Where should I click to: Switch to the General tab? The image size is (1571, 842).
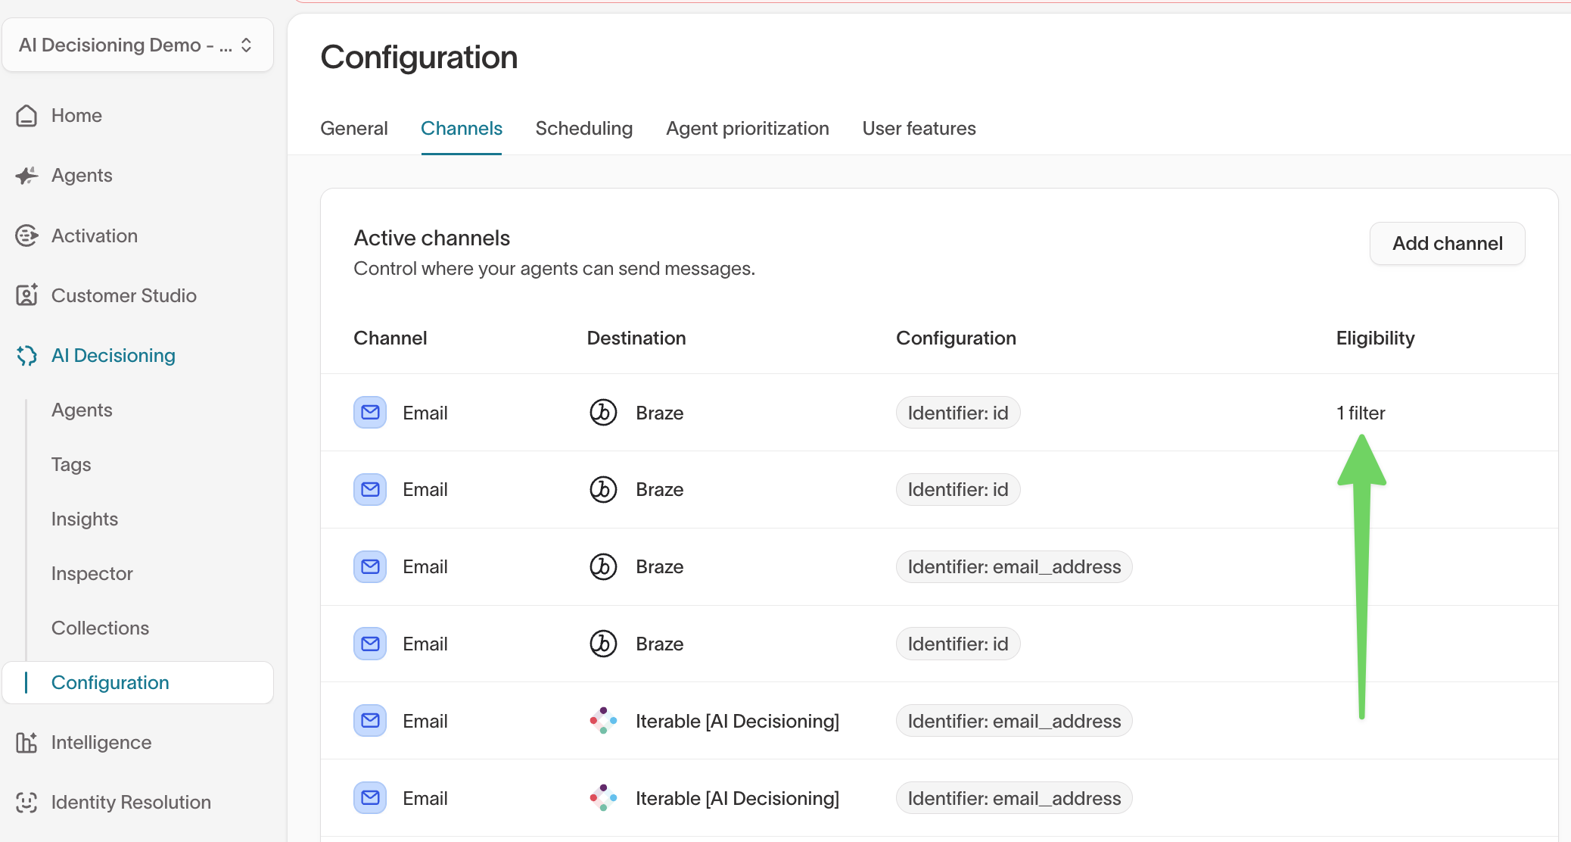coord(353,129)
